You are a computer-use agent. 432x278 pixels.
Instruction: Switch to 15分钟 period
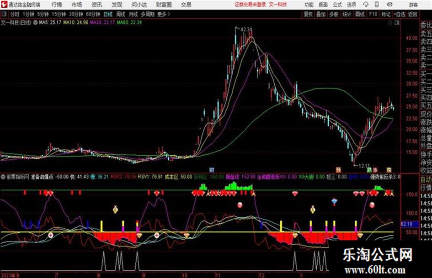point(59,14)
